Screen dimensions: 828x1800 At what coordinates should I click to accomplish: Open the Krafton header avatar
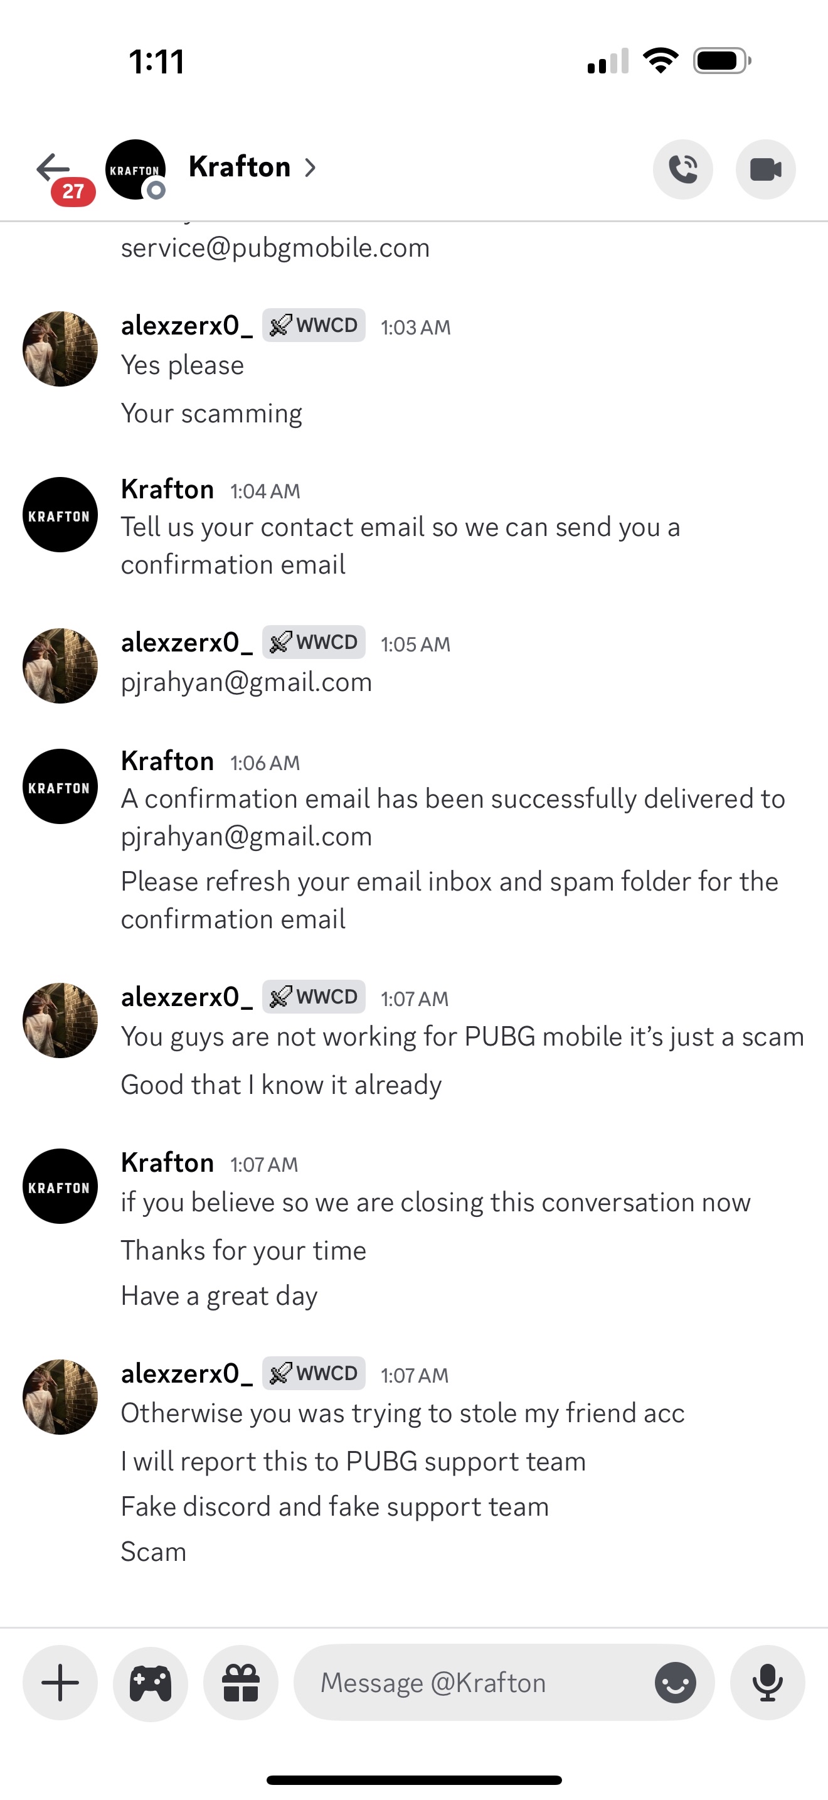tap(135, 169)
